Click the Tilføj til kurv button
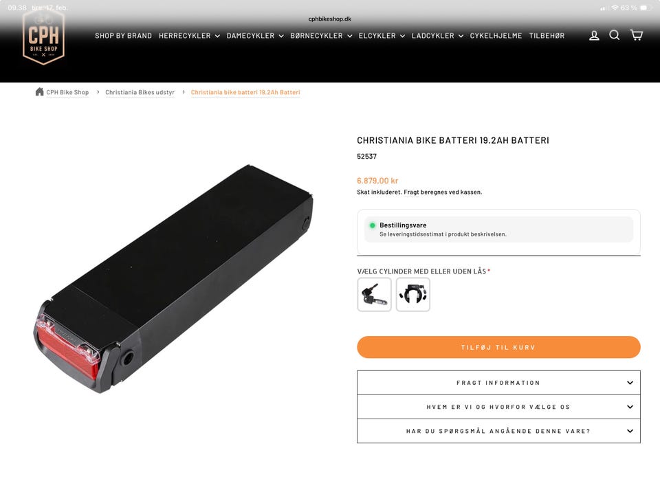Image resolution: width=660 pixels, height=479 pixels. point(499,347)
